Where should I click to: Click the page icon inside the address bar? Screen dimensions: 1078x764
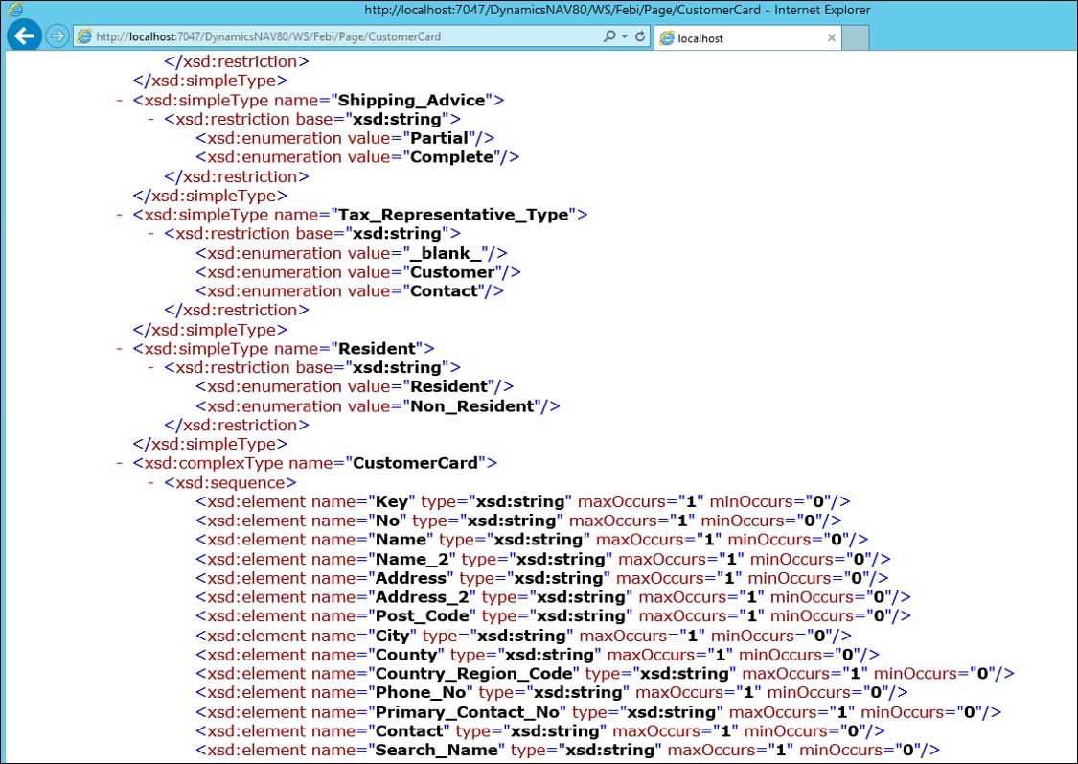coord(84,36)
